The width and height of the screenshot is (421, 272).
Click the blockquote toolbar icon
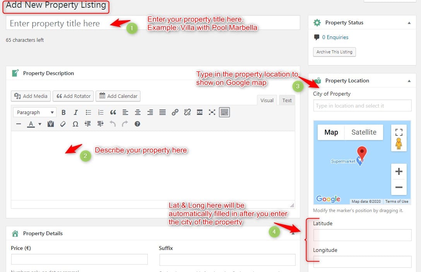113,112
